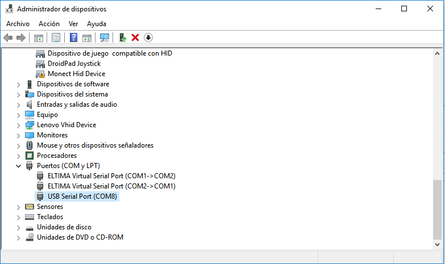Click the Lenovo Vhid Device icon

30,125
